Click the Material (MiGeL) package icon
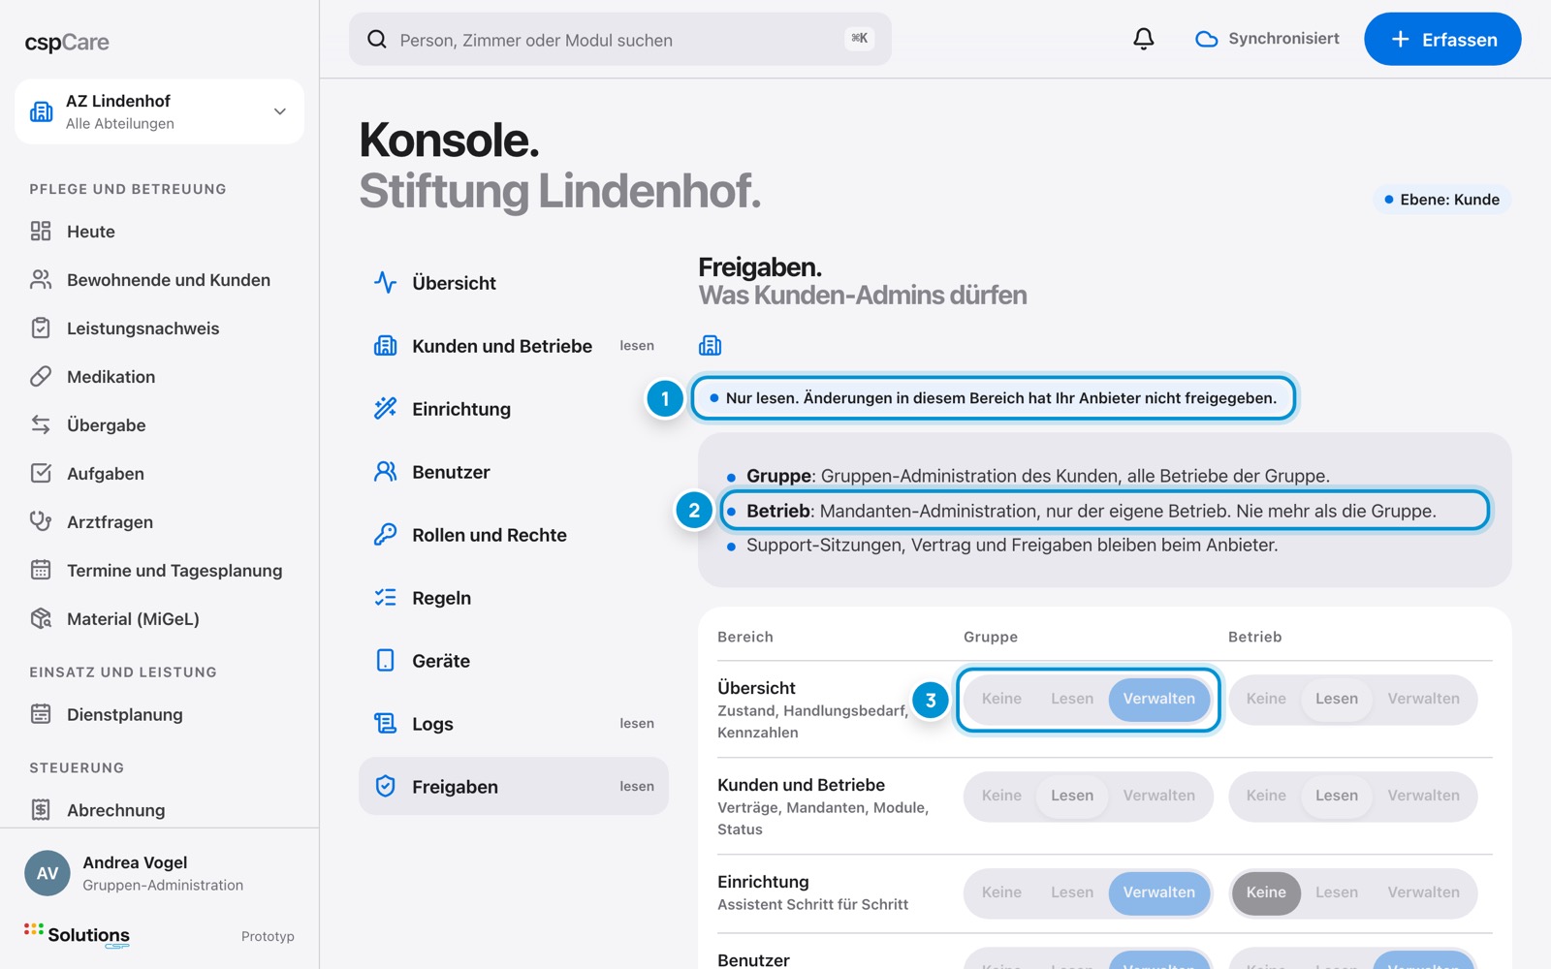This screenshot has height=969, width=1551. 41,618
